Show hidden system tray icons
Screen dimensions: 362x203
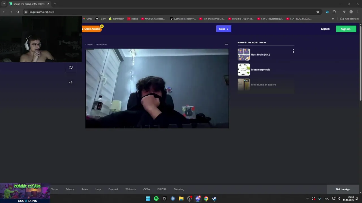(307, 198)
